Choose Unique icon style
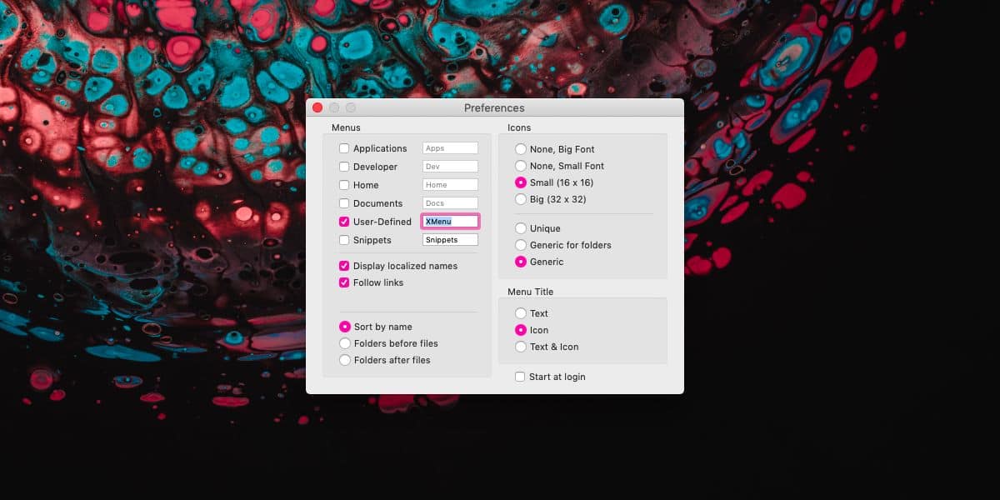 pos(521,227)
